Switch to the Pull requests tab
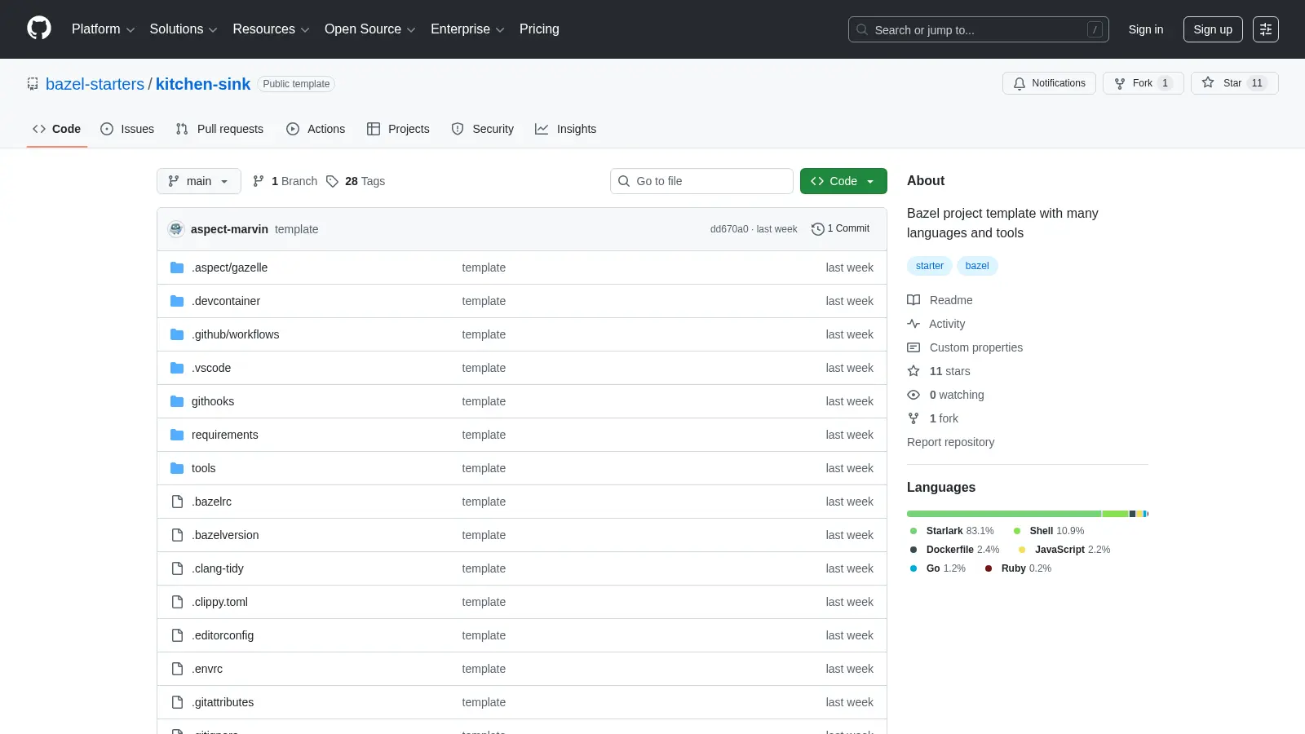This screenshot has width=1305, height=734. coord(219,129)
